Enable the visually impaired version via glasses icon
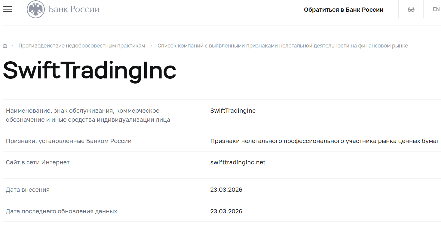The image size is (441, 226). tap(411, 9)
